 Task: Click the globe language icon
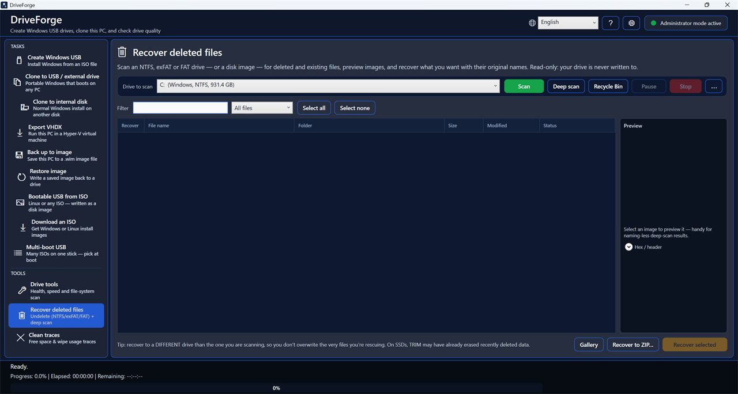(x=532, y=23)
